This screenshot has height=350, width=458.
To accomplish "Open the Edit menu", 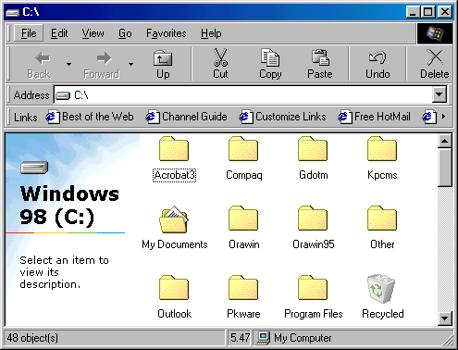I will 59,33.
